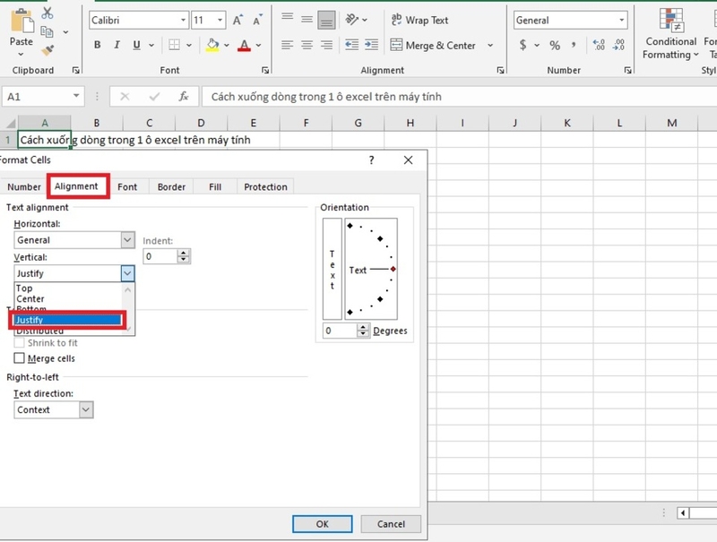Image resolution: width=717 pixels, height=542 pixels.
Task: Click the Indent value field
Action: click(160, 256)
